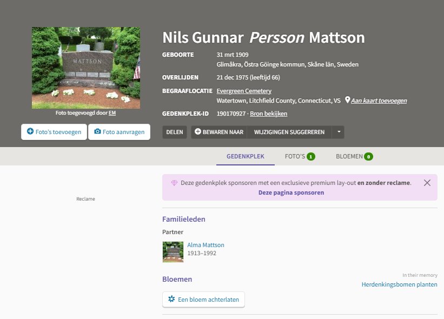The width and height of the screenshot is (444, 319).
Task: Open Alma Mattson's memorial link
Action: click(206, 245)
